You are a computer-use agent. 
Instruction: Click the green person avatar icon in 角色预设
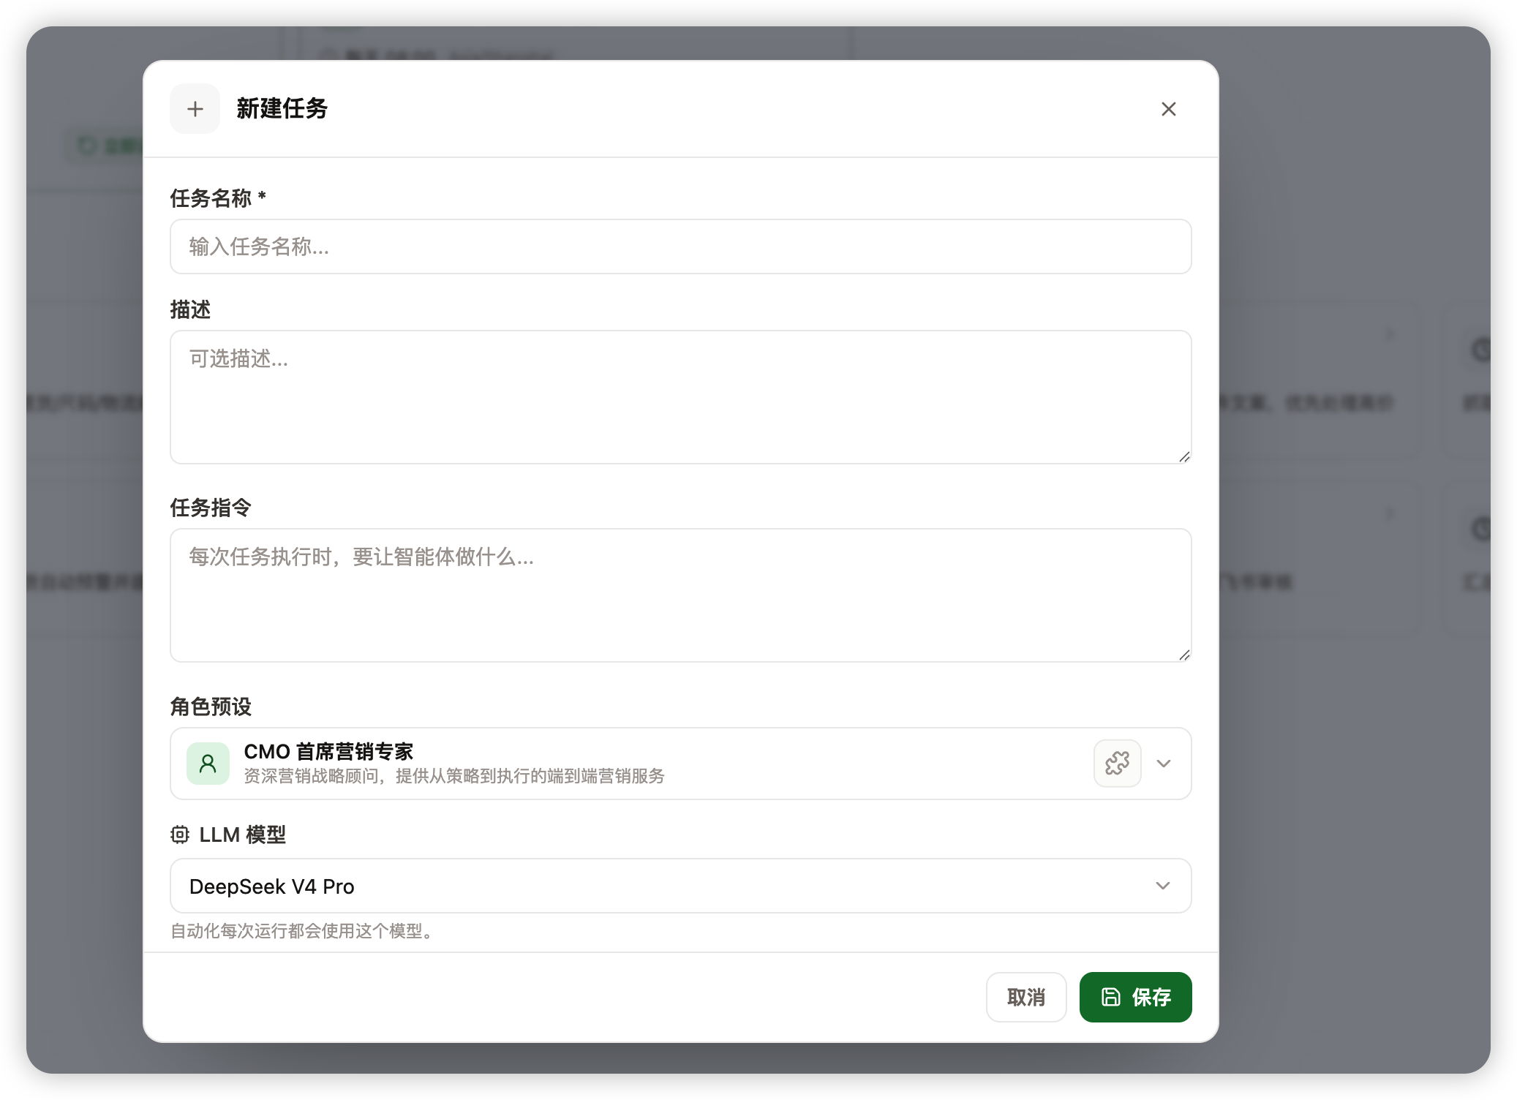(208, 764)
